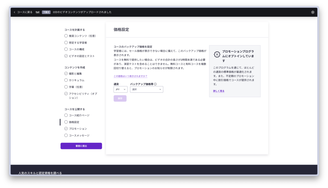Click the checkmark circle for 撮影と編集
The image size is (328, 188).
tap(66, 74)
